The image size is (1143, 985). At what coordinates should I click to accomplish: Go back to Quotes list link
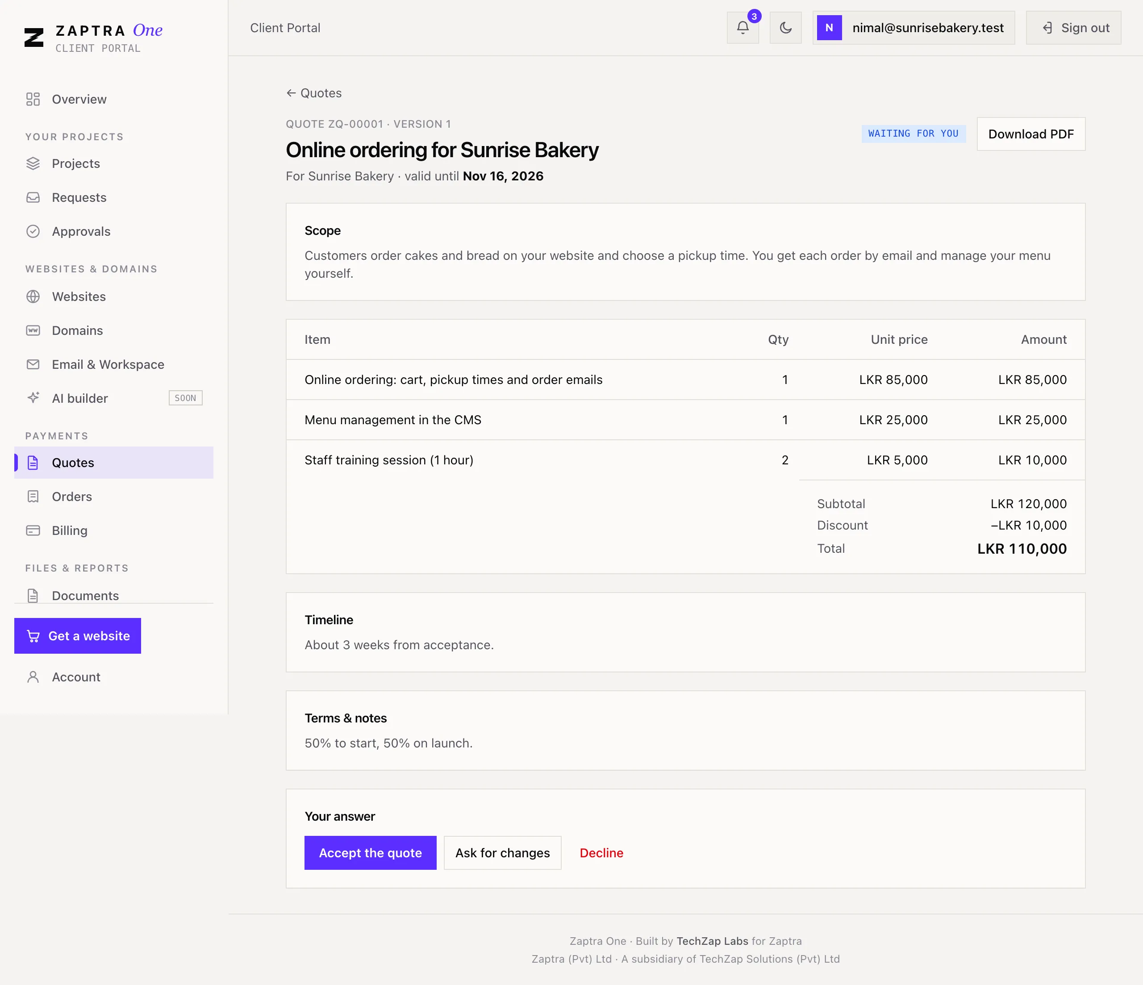tap(314, 93)
